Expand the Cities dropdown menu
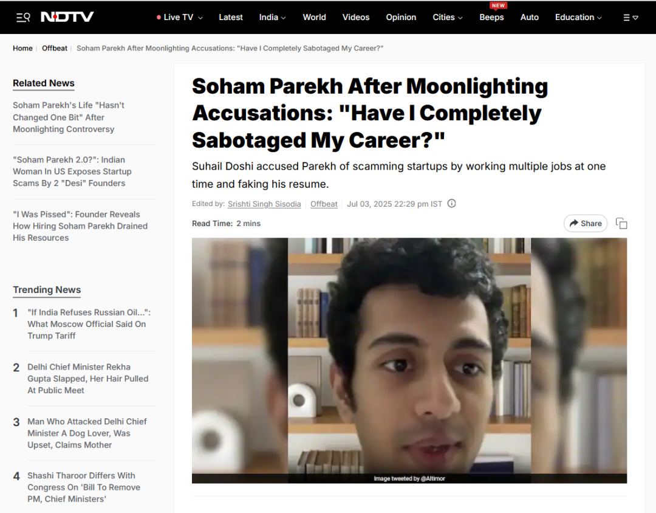 [x=447, y=17]
